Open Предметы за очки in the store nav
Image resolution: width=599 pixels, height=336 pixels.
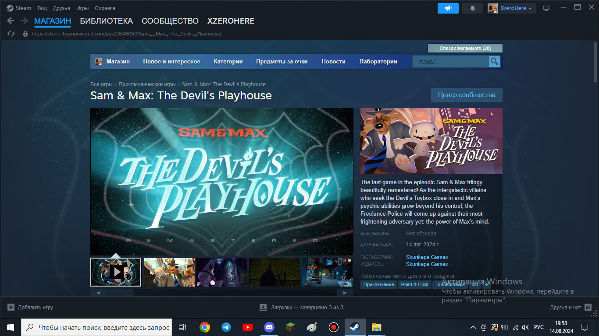282,62
